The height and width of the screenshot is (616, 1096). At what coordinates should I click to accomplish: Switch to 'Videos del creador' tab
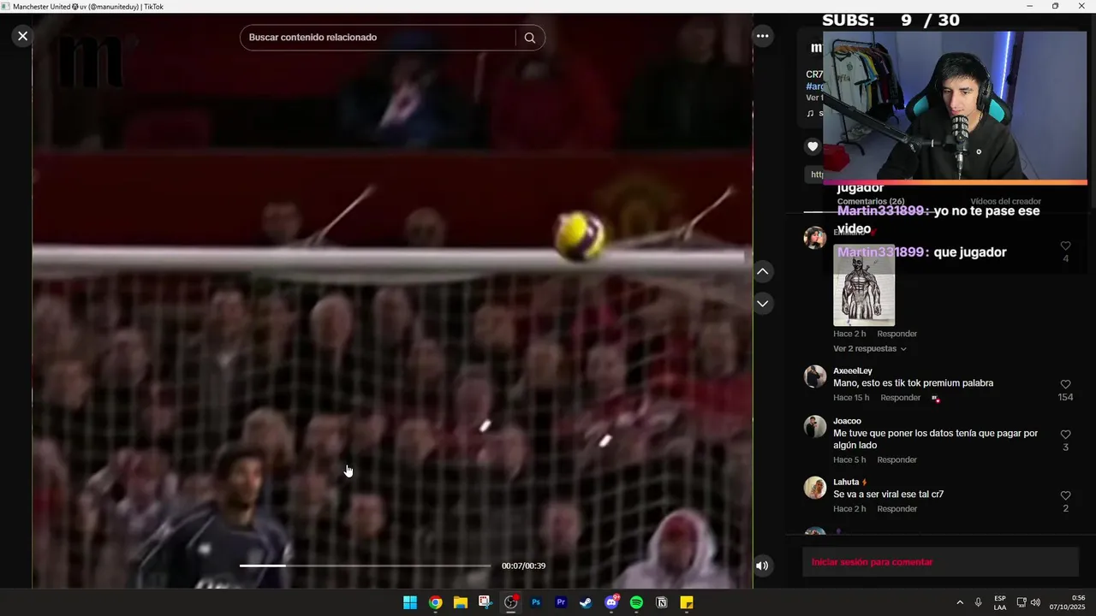click(x=1005, y=202)
